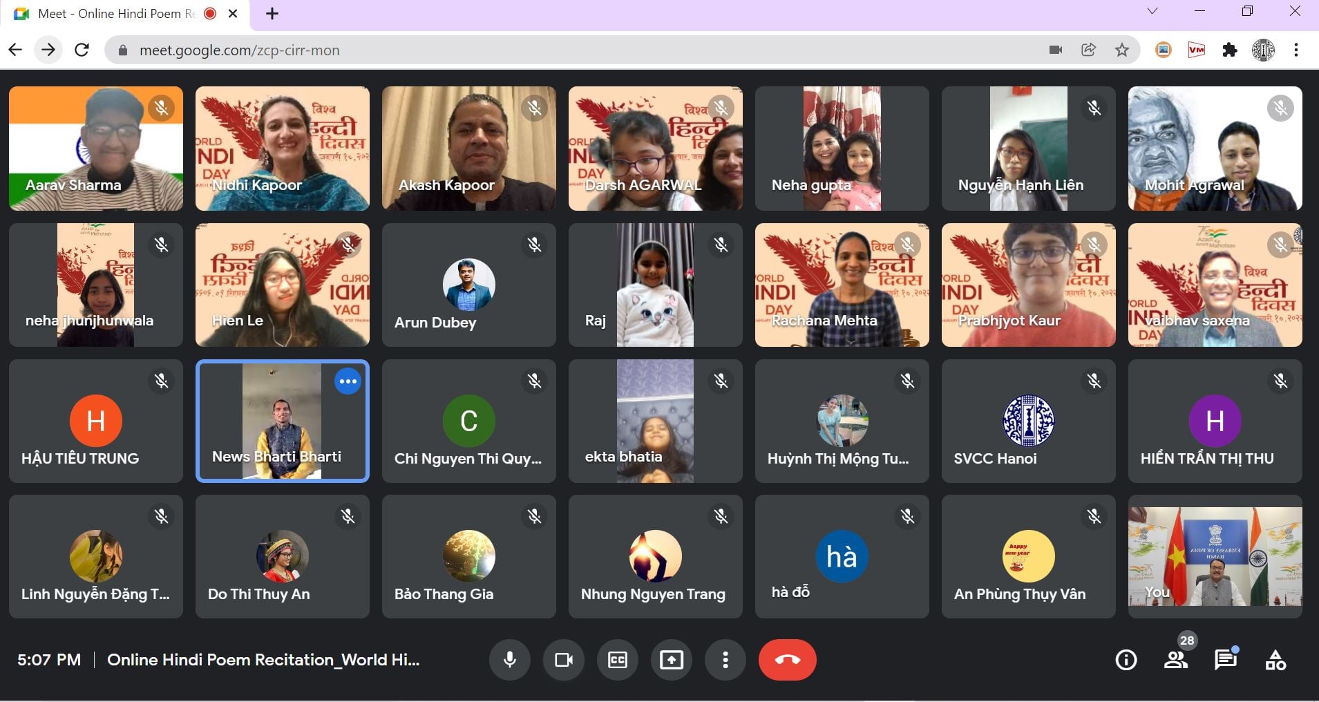Open the Activities shapes icon
The width and height of the screenshot is (1319, 702).
(1275, 661)
